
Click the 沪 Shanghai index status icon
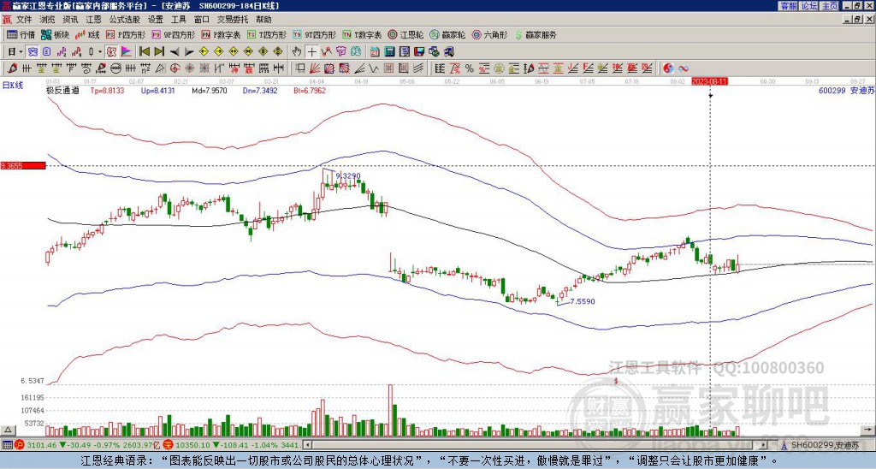(20, 445)
